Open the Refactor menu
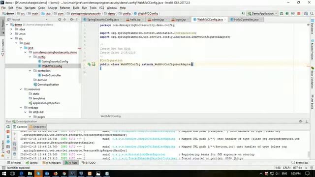The image size is (315, 177). [x=65, y=8]
